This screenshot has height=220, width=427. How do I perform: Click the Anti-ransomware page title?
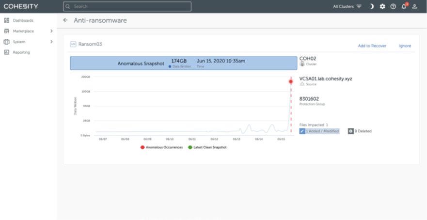[x=100, y=20]
